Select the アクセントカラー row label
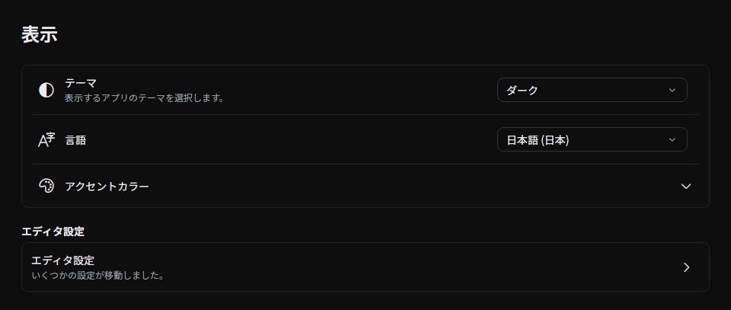 (x=107, y=187)
